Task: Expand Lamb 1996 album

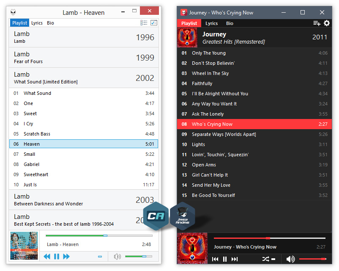Action: pos(84,37)
